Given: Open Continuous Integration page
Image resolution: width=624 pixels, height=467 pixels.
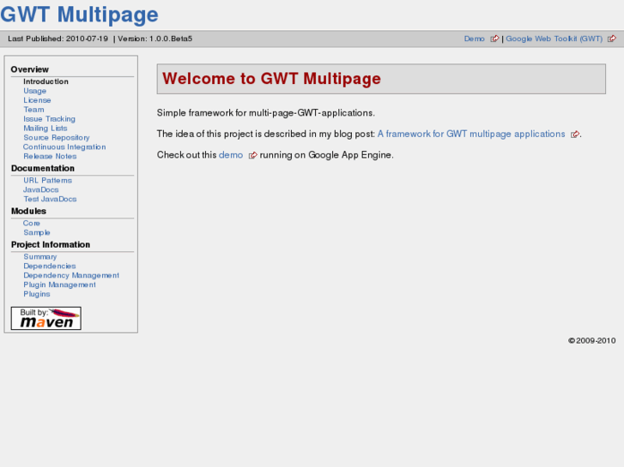Looking at the screenshot, I should click(64, 147).
